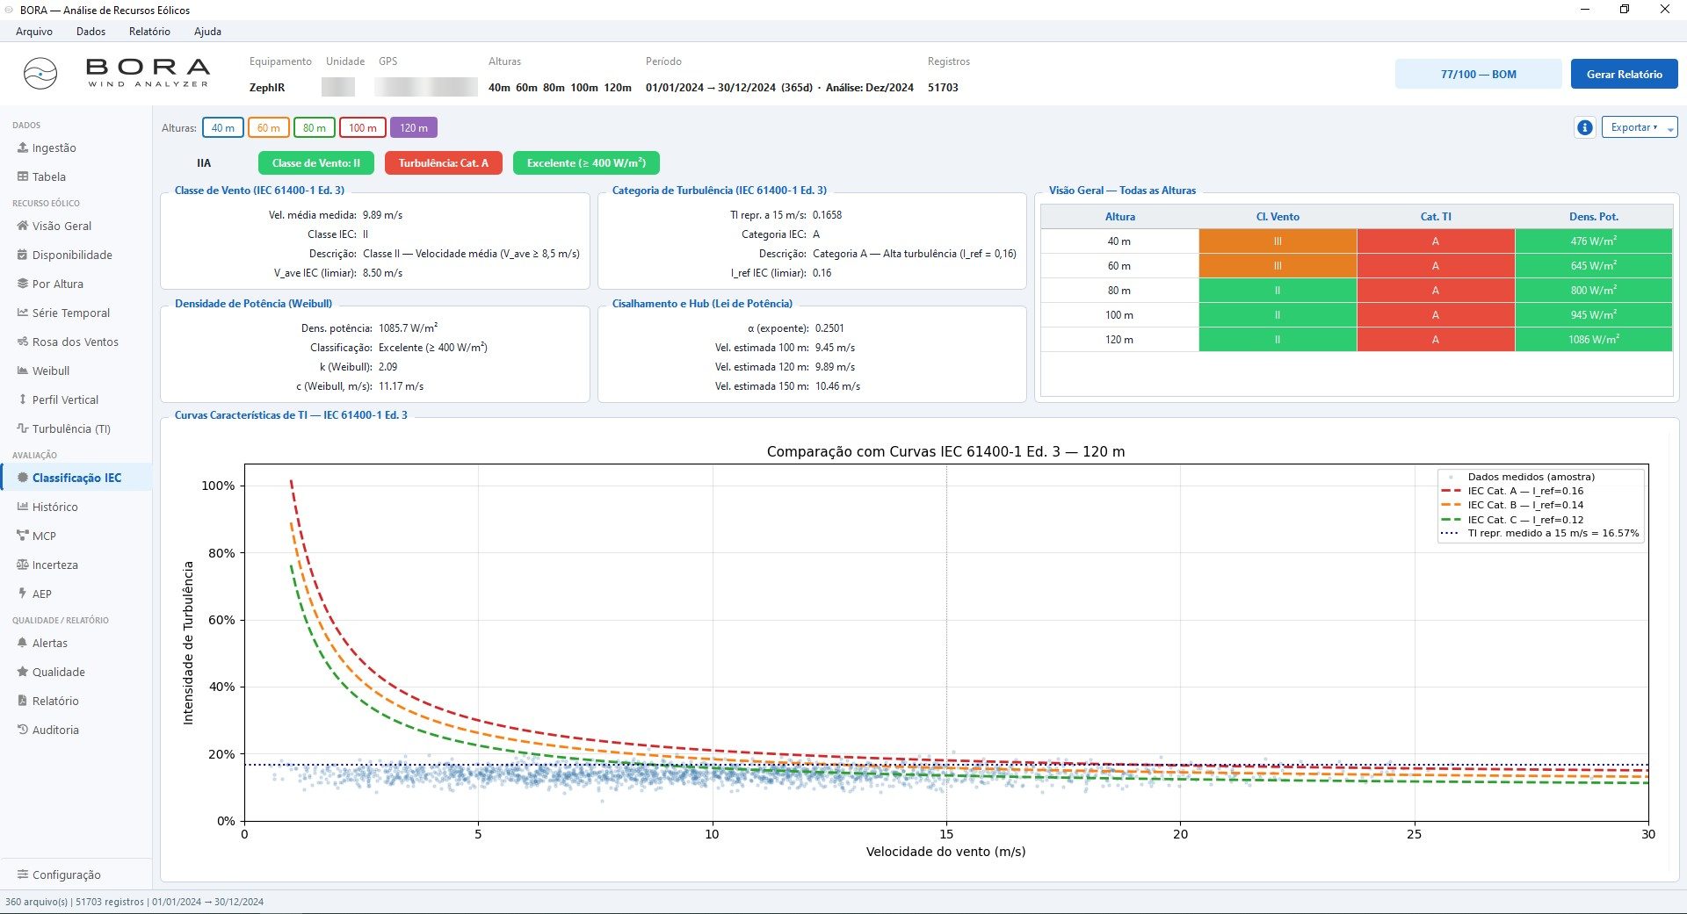Toggle the 80 m height filter
The width and height of the screenshot is (1687, 914).
(315, 128)
